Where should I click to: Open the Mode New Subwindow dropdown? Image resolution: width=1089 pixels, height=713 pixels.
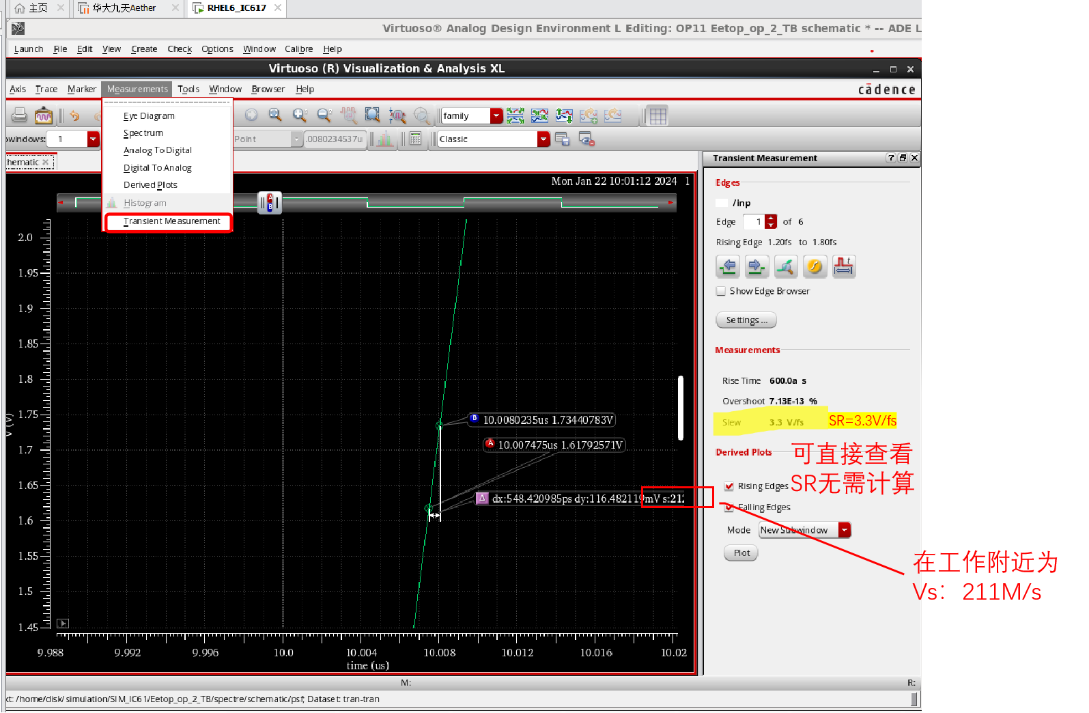tap(845, 530)
